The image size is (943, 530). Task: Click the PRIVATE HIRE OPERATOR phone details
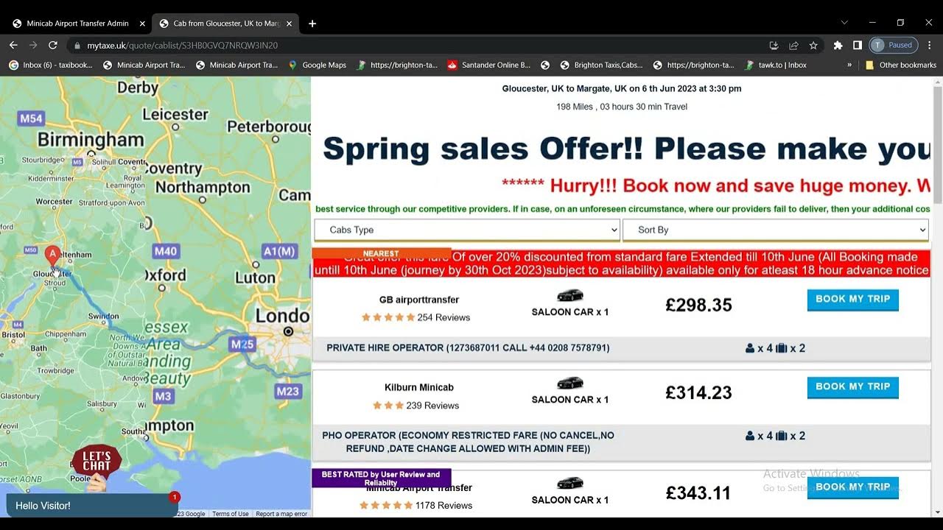(468, 348)
